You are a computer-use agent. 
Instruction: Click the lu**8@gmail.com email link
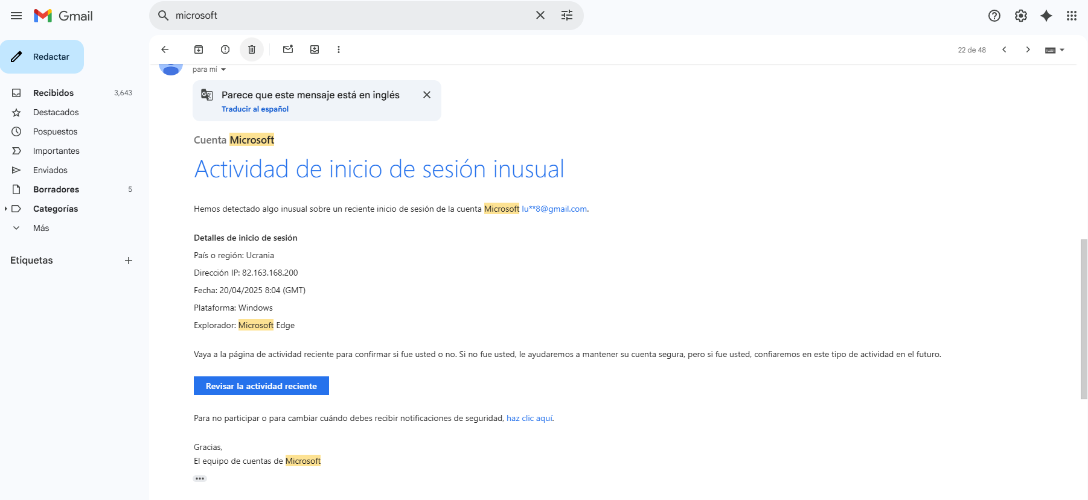tap(554, 209)
